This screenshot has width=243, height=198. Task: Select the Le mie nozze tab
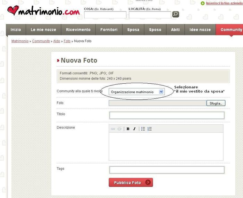43,30
